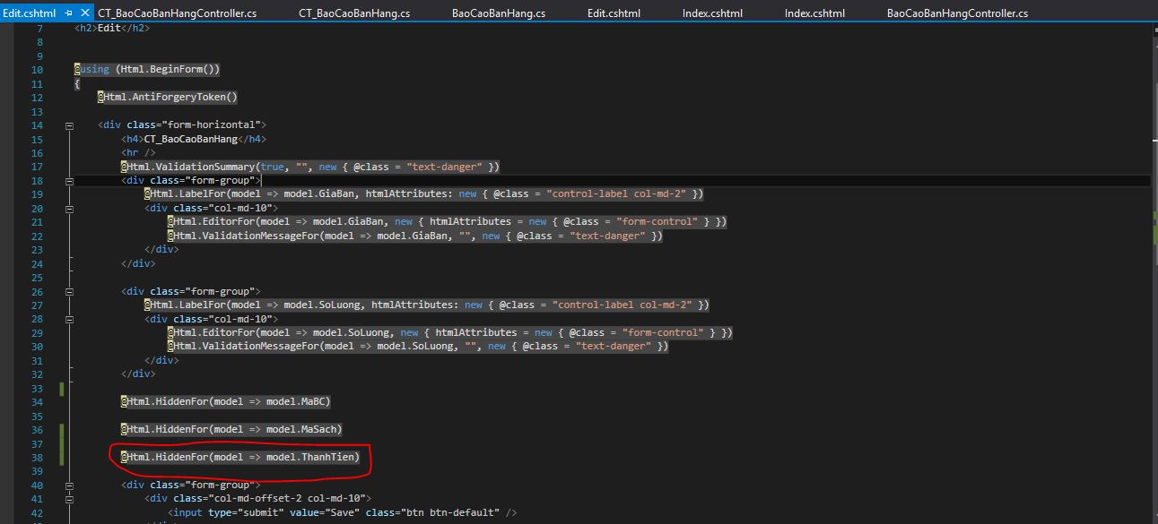The height and width of the screenshot is (524, 1158).
Task: Collapse the form-group div on line 26
Action: 69,292
